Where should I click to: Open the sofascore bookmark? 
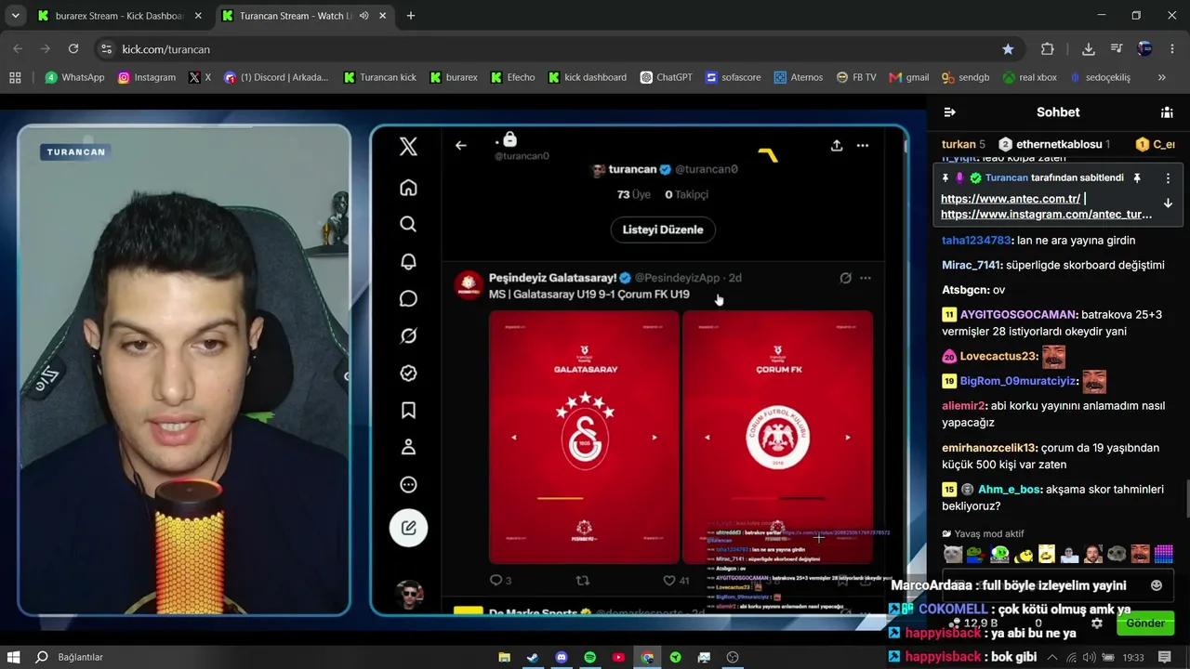click(x=734, y=77)
